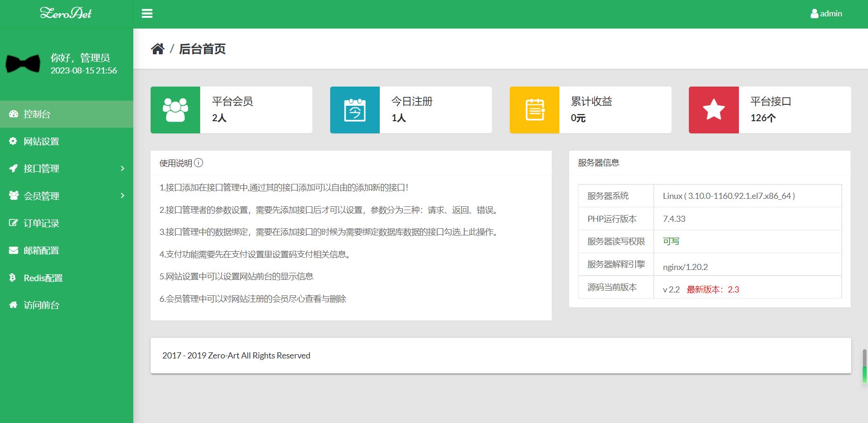Click the 平台会员 2人 card text

[x=232, y=109]
